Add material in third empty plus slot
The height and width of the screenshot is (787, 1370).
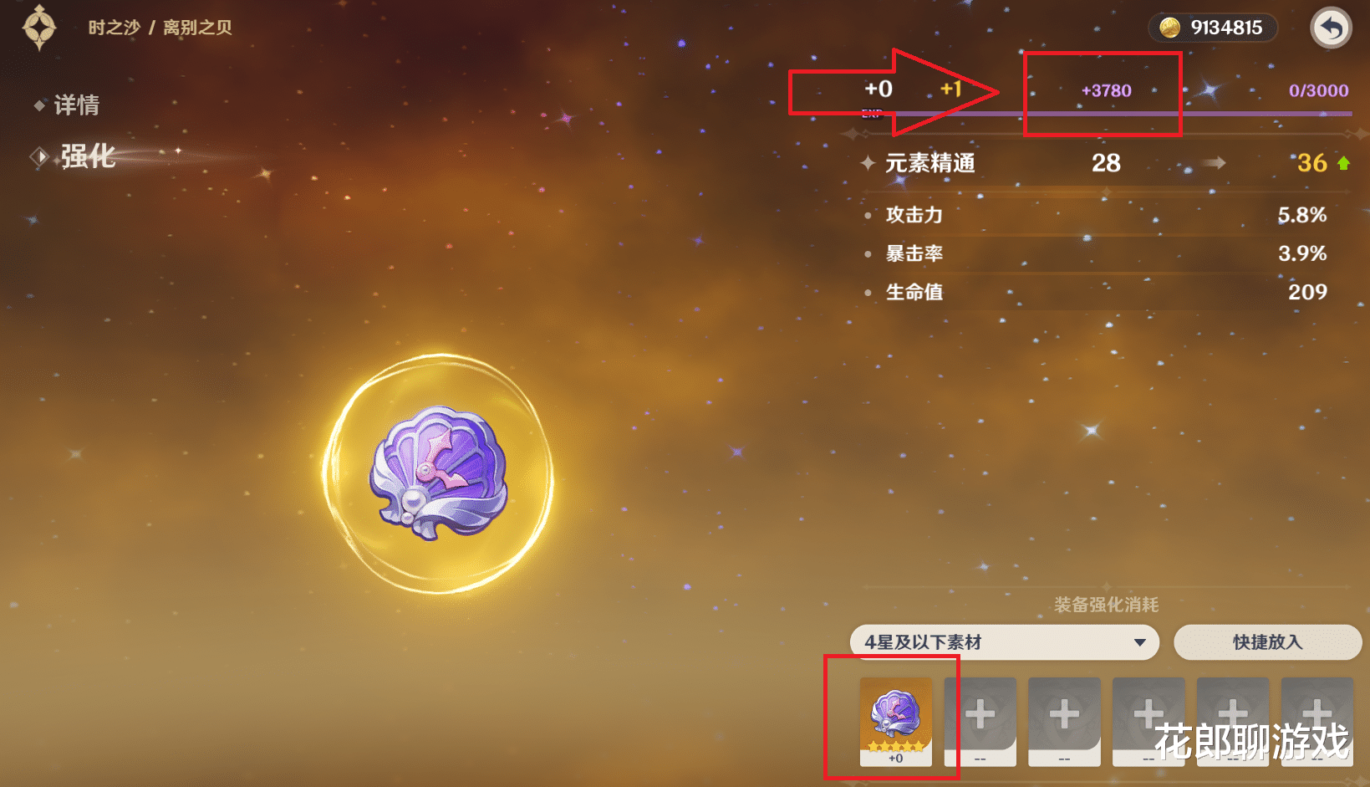[1064, 722]
